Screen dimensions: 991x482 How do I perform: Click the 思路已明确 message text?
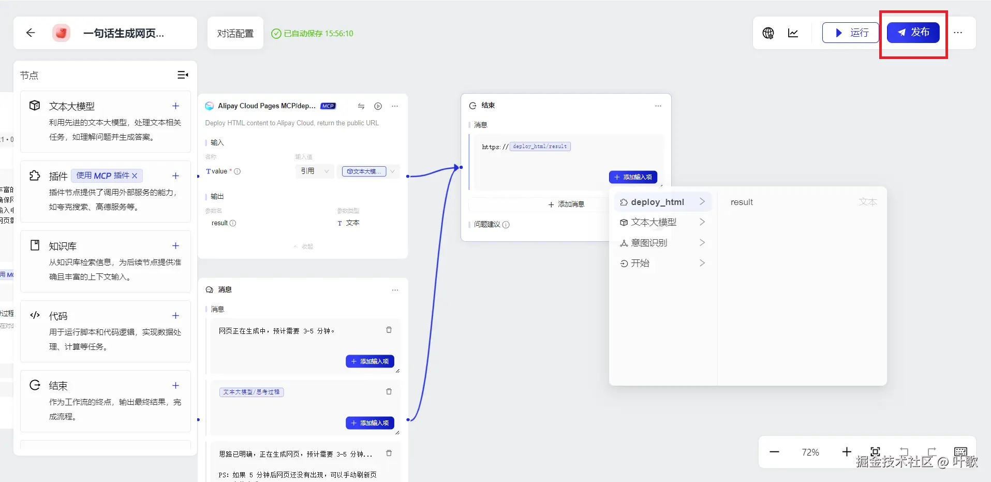(295, 454)
